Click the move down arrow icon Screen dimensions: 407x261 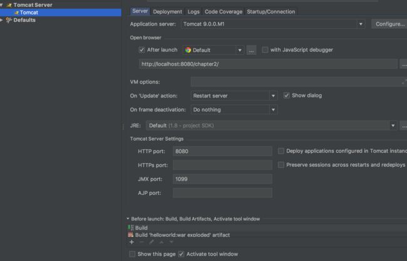[172, 242]
